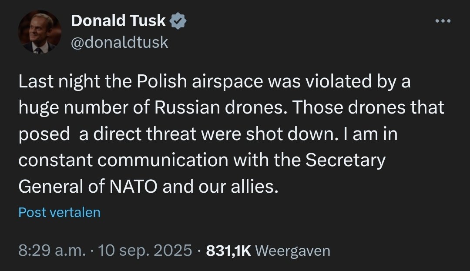Click the 8:29 a.m. timestamp
Viewport: 470px width, 271px height.
(x=52, y=251)
